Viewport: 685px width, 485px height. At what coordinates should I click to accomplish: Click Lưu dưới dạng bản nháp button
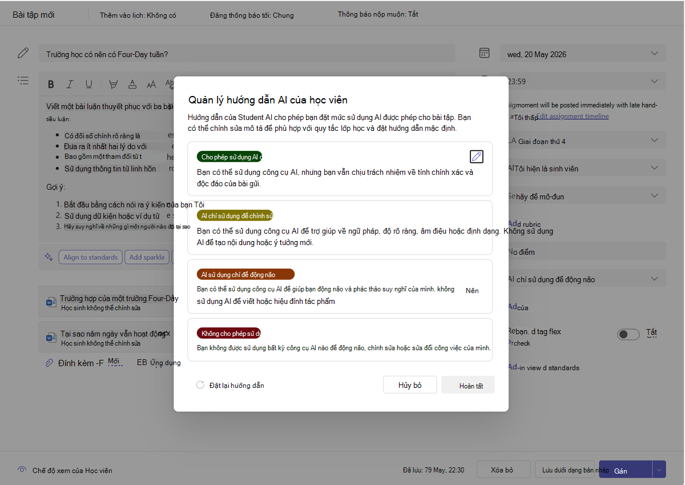565,470
